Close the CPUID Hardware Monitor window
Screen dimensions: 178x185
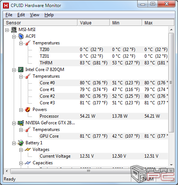(167, 4)
